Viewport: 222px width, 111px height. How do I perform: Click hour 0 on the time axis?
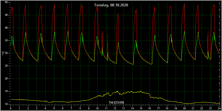11,108
